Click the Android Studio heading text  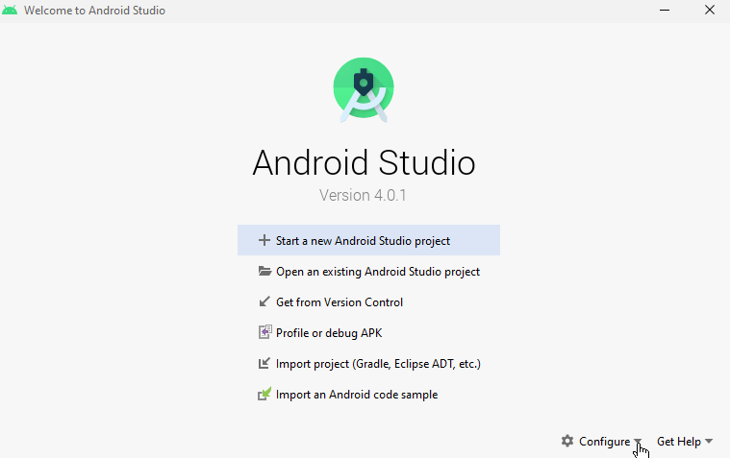pos(365,162)
